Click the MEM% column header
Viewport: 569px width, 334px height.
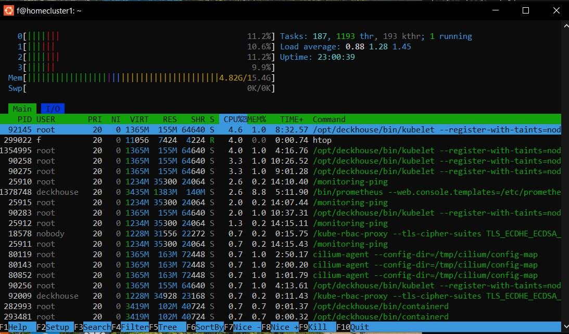click(257, 119)
